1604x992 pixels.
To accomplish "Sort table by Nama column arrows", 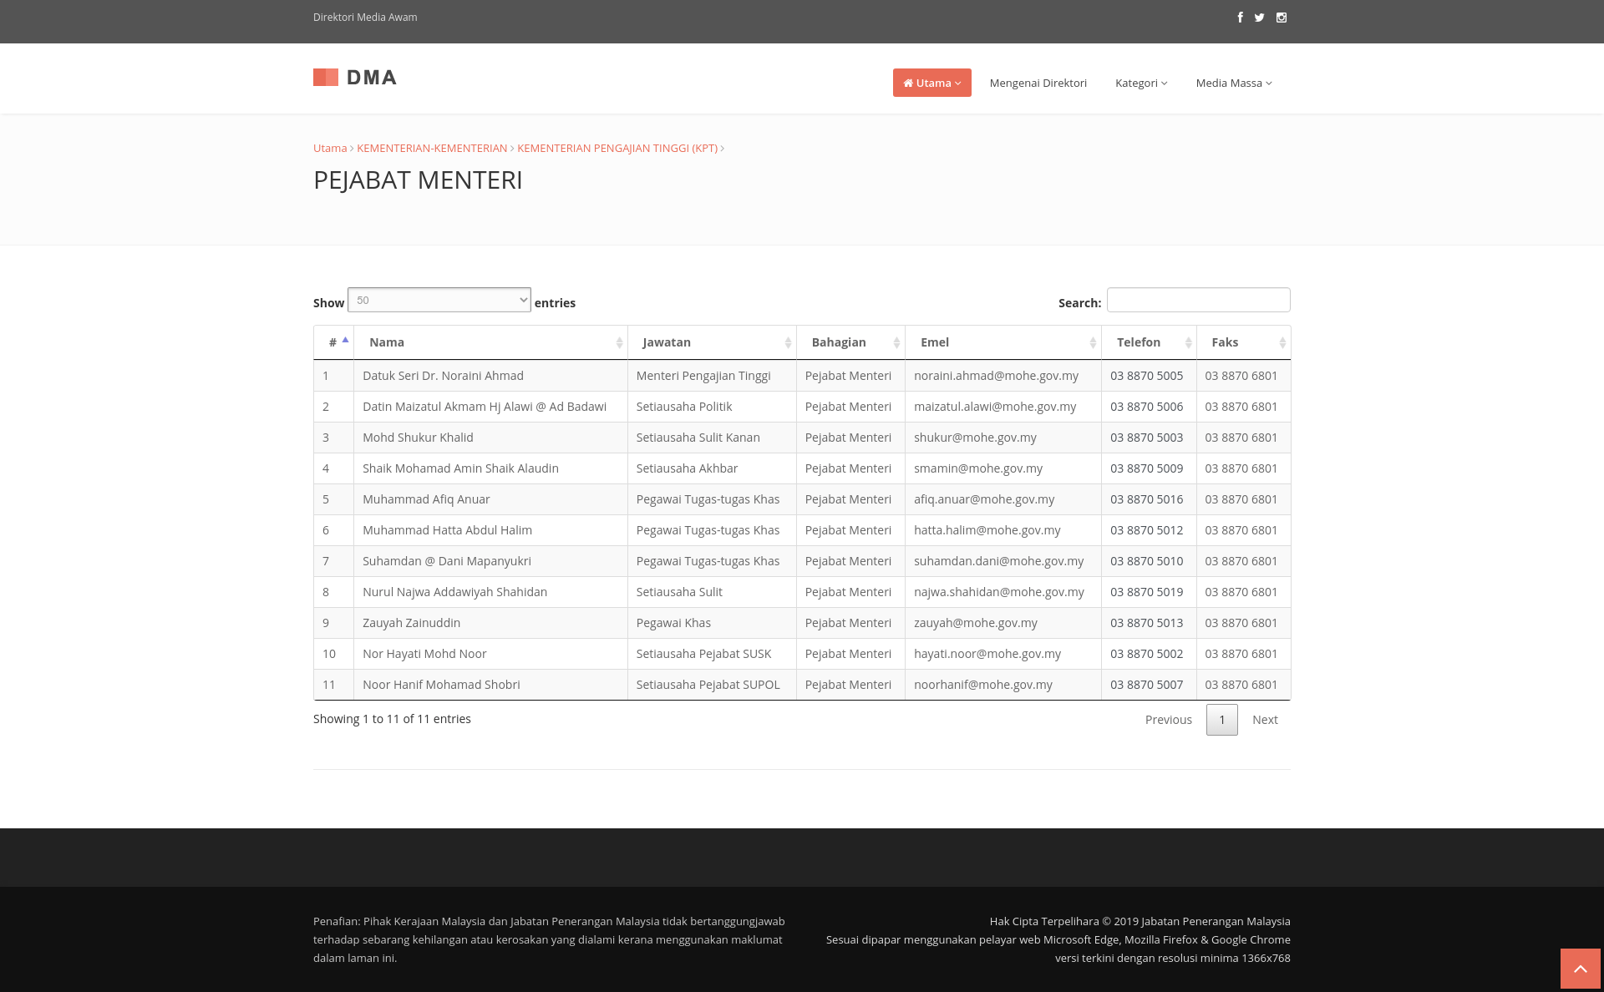I will (x=619, y=342).
